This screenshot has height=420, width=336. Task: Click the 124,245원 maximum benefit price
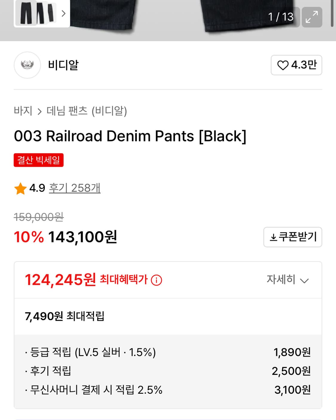click(x=60, y=280)
